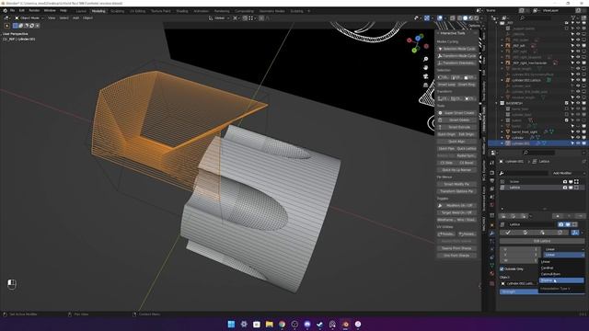Open Chrome from the taskbar
589x331 pixels.
coord(282,325)
